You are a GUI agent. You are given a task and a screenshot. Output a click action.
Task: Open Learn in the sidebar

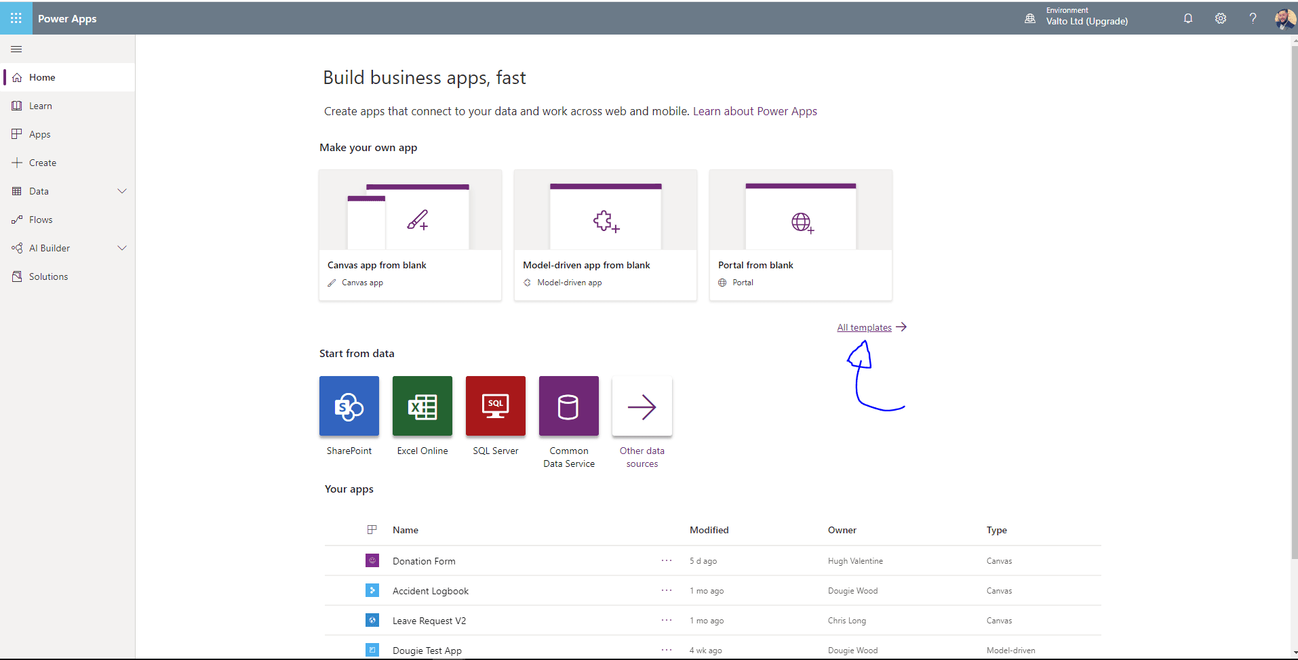click(68, 106)
